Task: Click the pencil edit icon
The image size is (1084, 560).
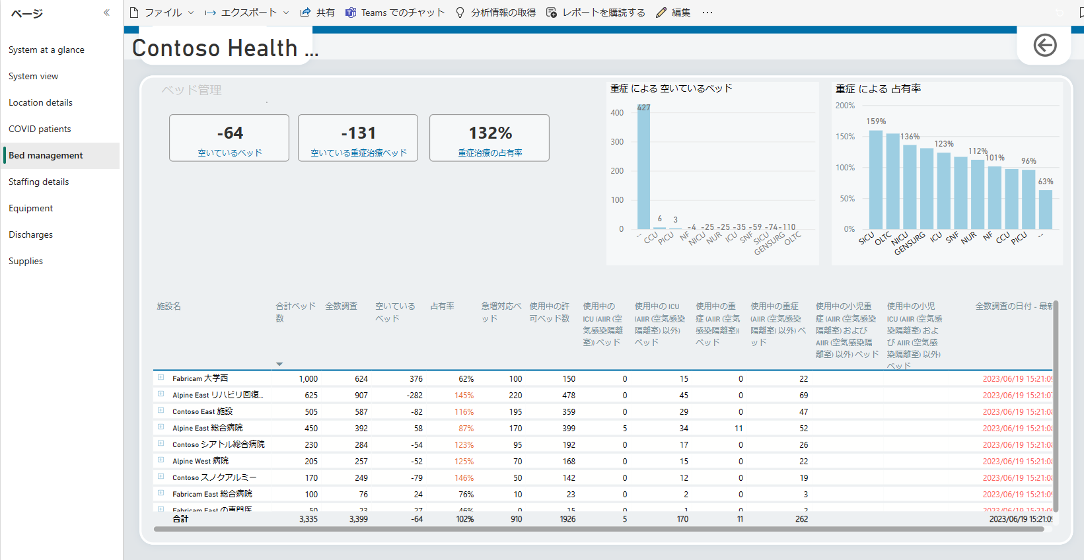Action: tap(661, 13)
